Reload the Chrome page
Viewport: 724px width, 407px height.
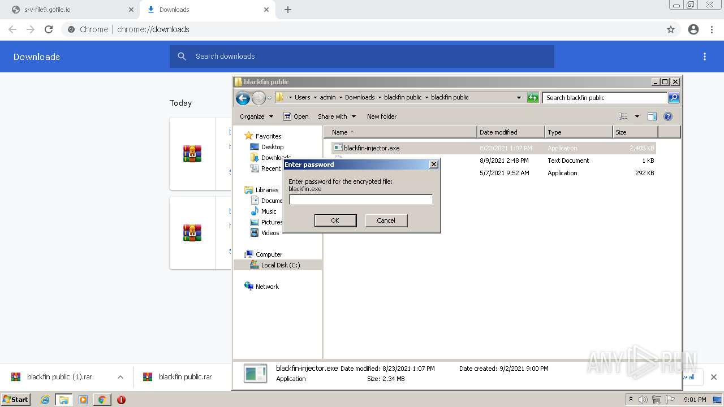pyautogui.click(x=49, y=29)
